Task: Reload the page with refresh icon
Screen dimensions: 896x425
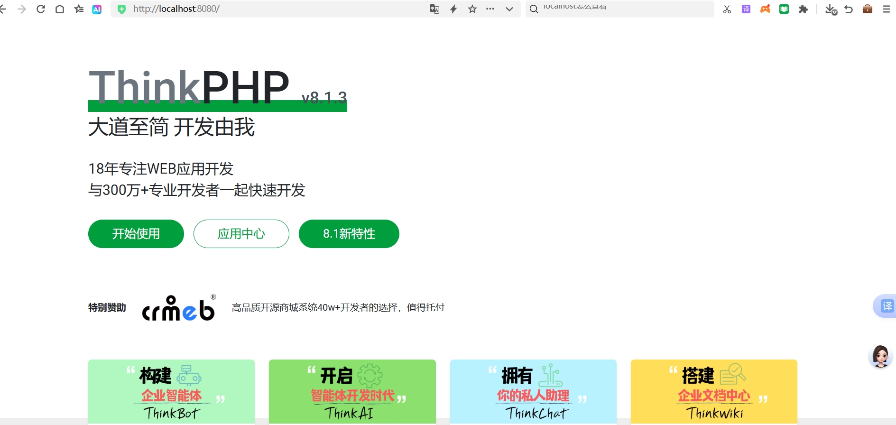Action: (x=41, y=9)
